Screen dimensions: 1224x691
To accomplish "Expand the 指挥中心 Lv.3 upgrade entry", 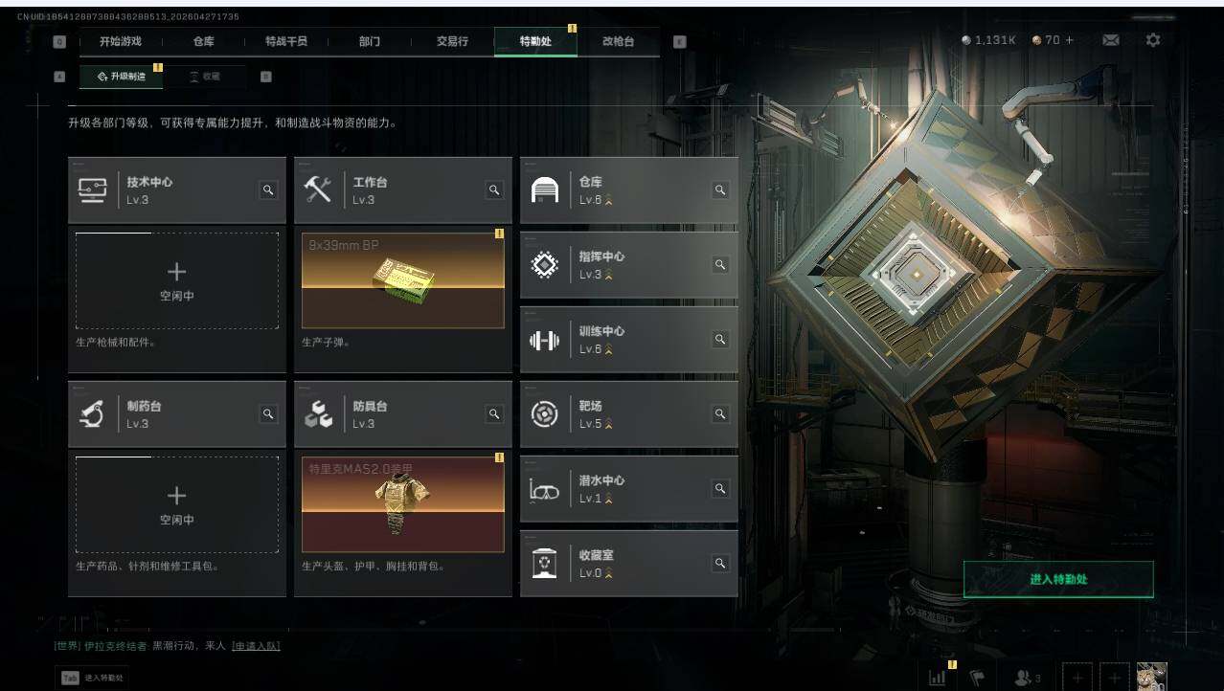I will 629,265.
